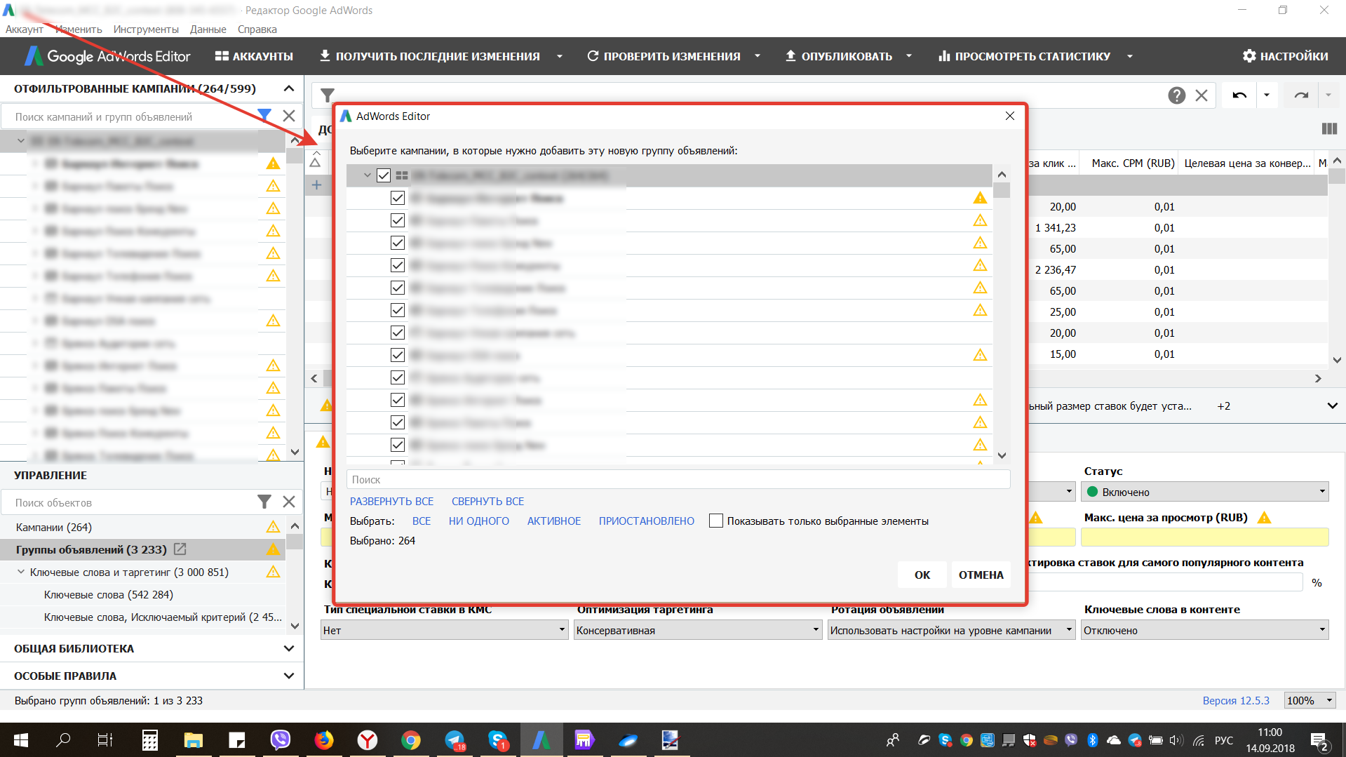
Task: Open the Данные menu
Action: tap(208, 29)
